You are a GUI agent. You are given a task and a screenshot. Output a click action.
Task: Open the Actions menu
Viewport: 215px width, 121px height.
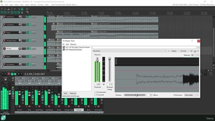(40, 5)
